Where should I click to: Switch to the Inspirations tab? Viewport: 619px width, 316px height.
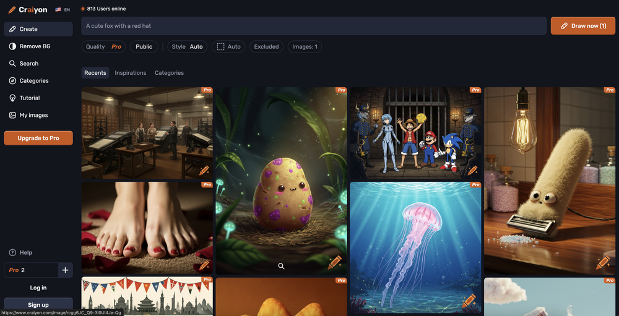point(131,73)
